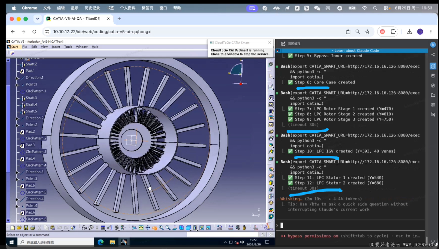Viewport: 439px width, 249px height.
Task: Click the tree scrollbar down arrow
Action: click(8, 221)
